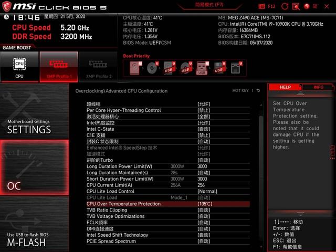
Task: Open the OC overclocking section
Action: click(x=35, y=167)
